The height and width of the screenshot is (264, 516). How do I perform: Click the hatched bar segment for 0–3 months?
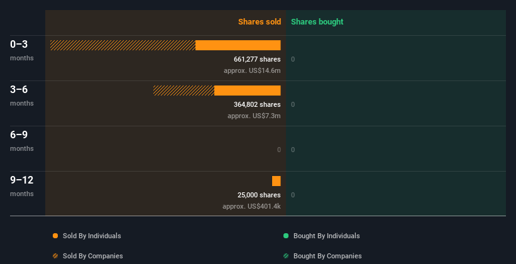[123, 45]
